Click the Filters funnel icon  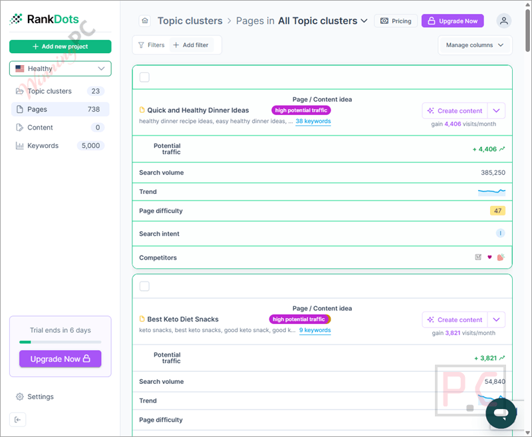tap(141, 45)
